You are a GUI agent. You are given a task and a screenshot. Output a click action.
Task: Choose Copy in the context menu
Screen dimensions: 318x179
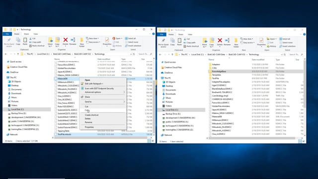click(x=103, y=110)
